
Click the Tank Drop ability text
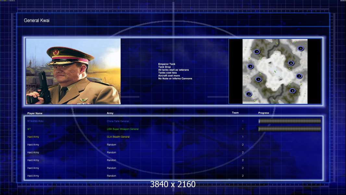point(164,67)
